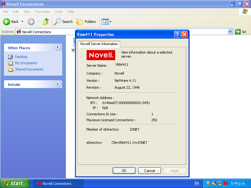Click the dialog's Help question-mark button

click(177, 34)
